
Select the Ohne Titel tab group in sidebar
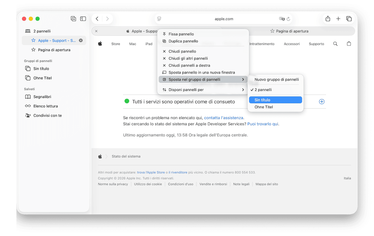coord(54,78)
